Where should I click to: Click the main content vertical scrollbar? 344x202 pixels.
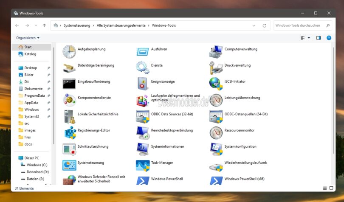tap(333, 101)
